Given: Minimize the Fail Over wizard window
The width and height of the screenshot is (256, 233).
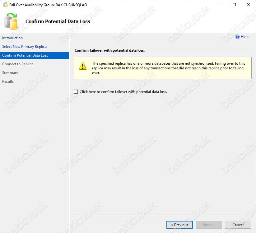Looking at the screenshot, I should click(220, 5).
